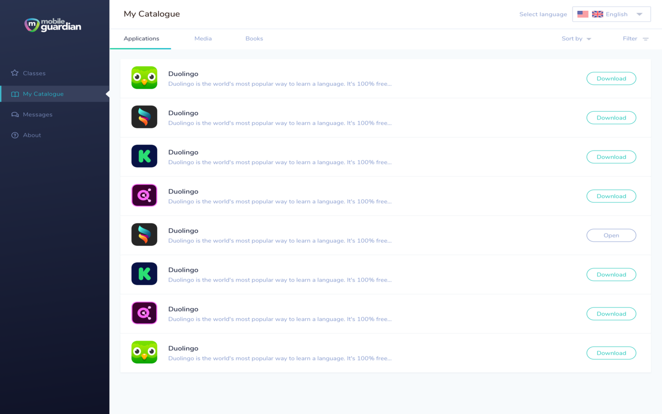Image resolution: width=662 pixels, height=414 pixels.
Task: Open Classes via the star icon
Action: pos(15,73)
